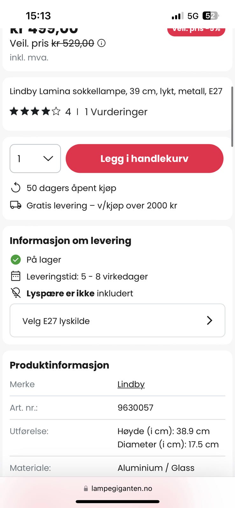Click chevron on Velg E27 lyskilde row

(210, 320)
